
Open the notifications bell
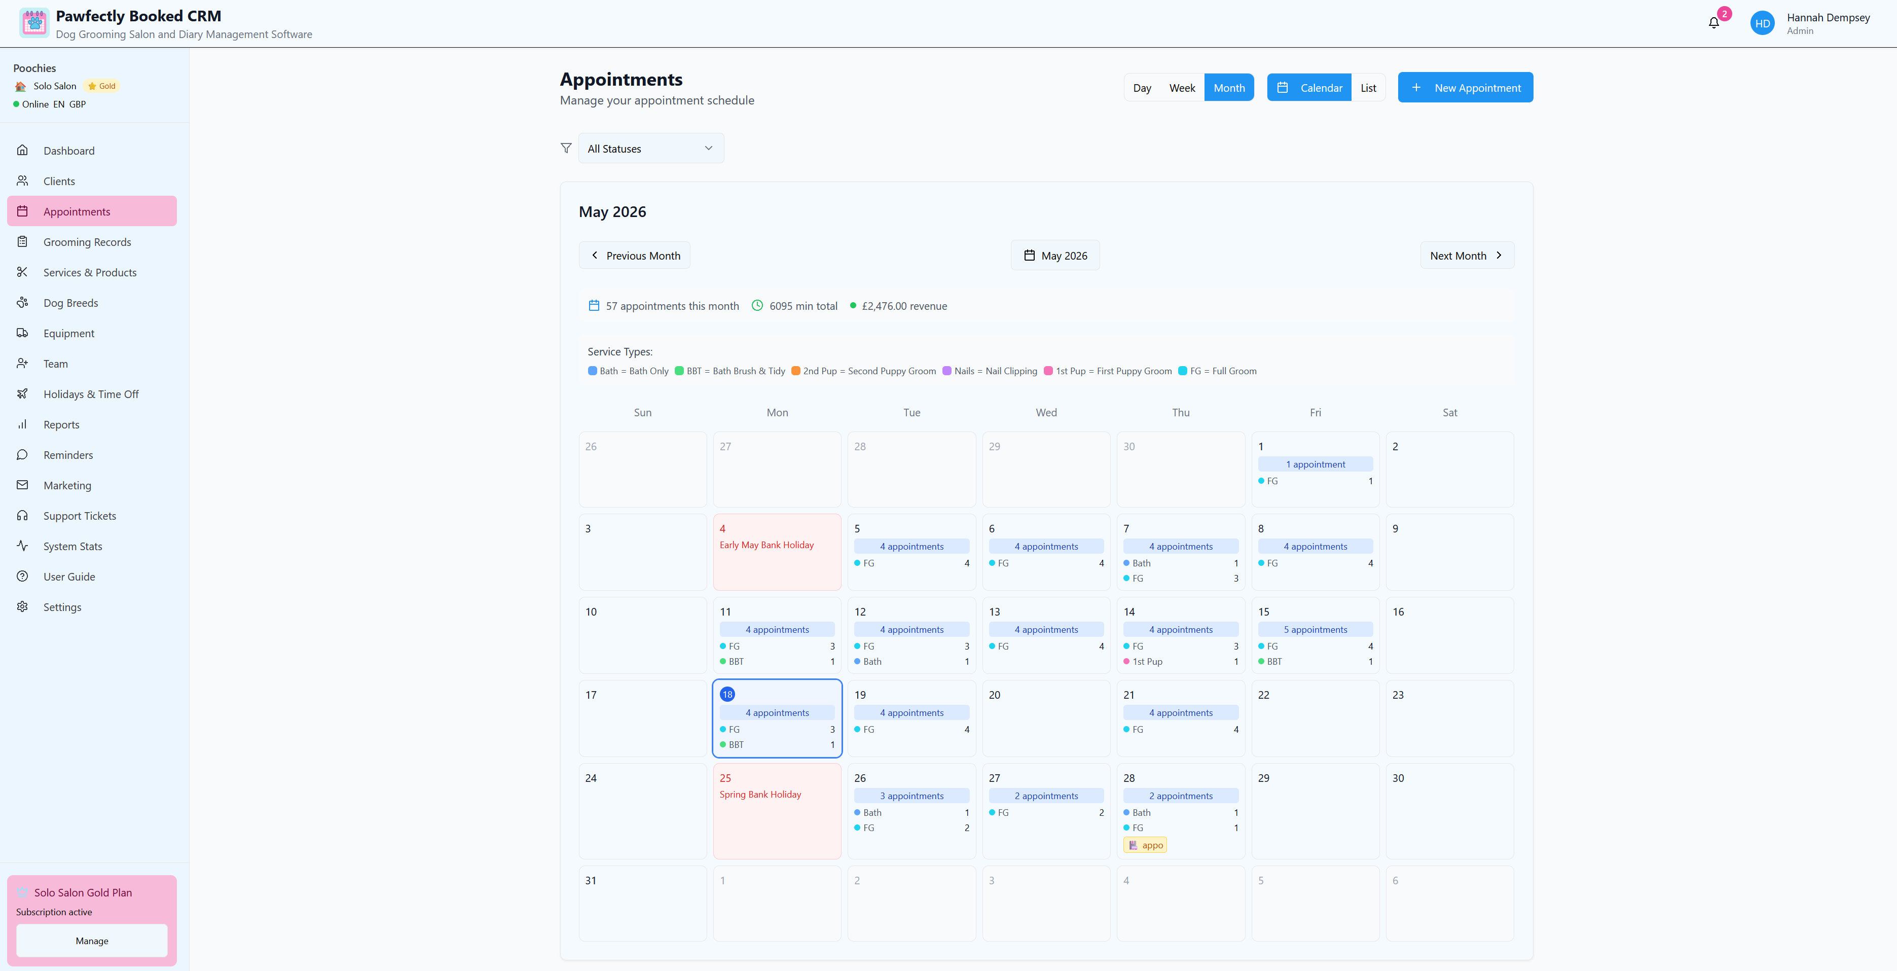[x=1713, y=23]
